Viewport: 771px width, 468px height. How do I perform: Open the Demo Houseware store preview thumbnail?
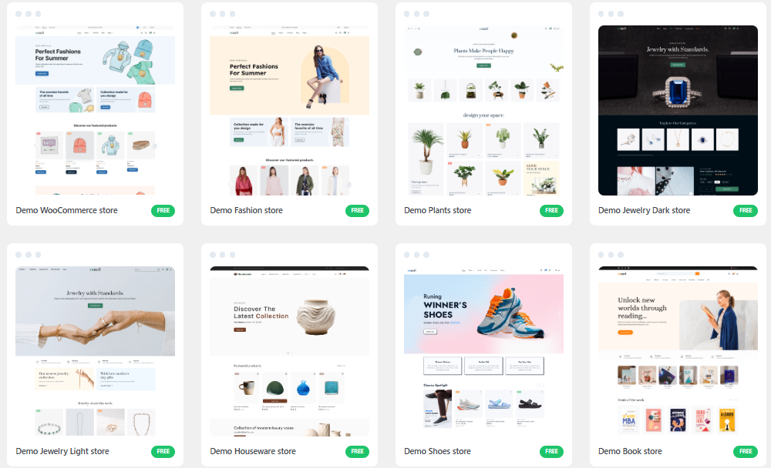tap(289, 351)
